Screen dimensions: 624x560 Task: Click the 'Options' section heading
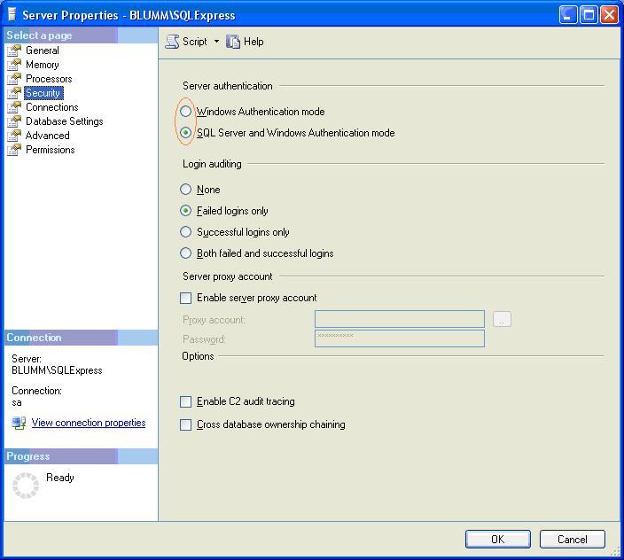tap(198, 356)
